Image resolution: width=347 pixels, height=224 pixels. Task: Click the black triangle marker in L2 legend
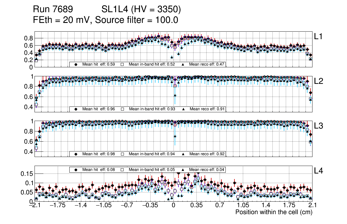tap(183, 109)
